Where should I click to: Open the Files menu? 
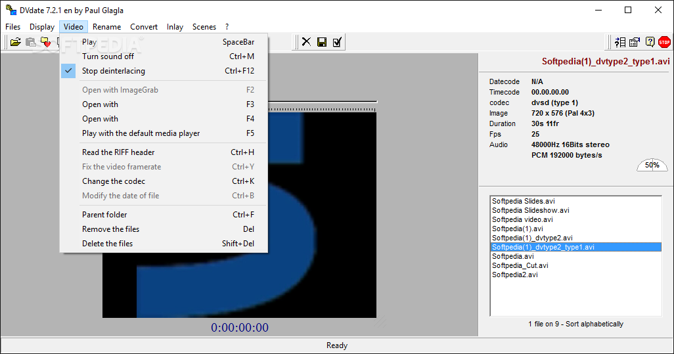point(13,27)
